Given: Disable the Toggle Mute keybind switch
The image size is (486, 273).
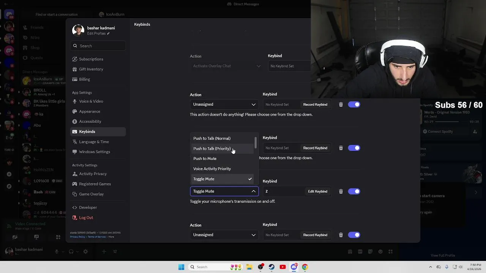Looking at the screenshot, I should click(x=354, y=191).
